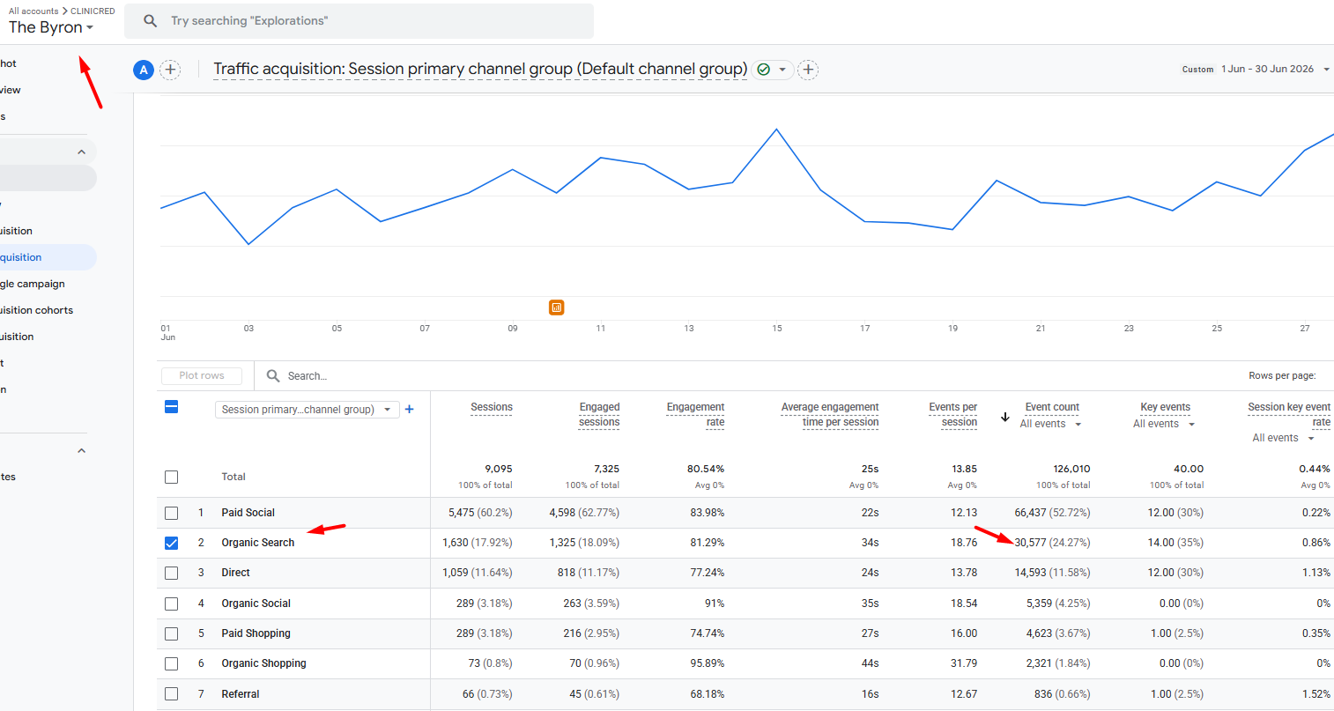This screenshot has width=1334, height=711.
Task: Open the Session primary channel group dropdown
Action: tap(307, 409)
